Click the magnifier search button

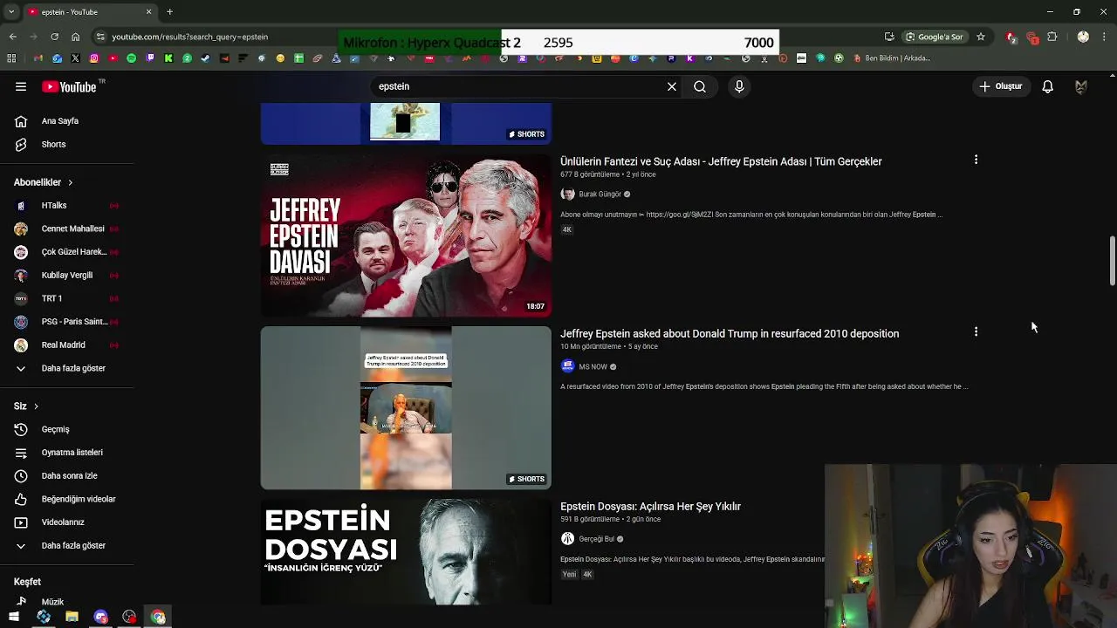coord(700,86)
